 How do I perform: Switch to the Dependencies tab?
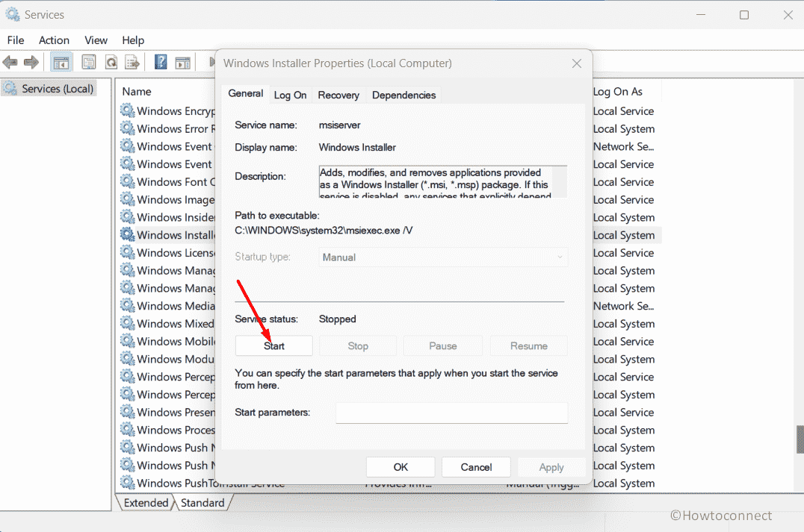tap(404, 96)
